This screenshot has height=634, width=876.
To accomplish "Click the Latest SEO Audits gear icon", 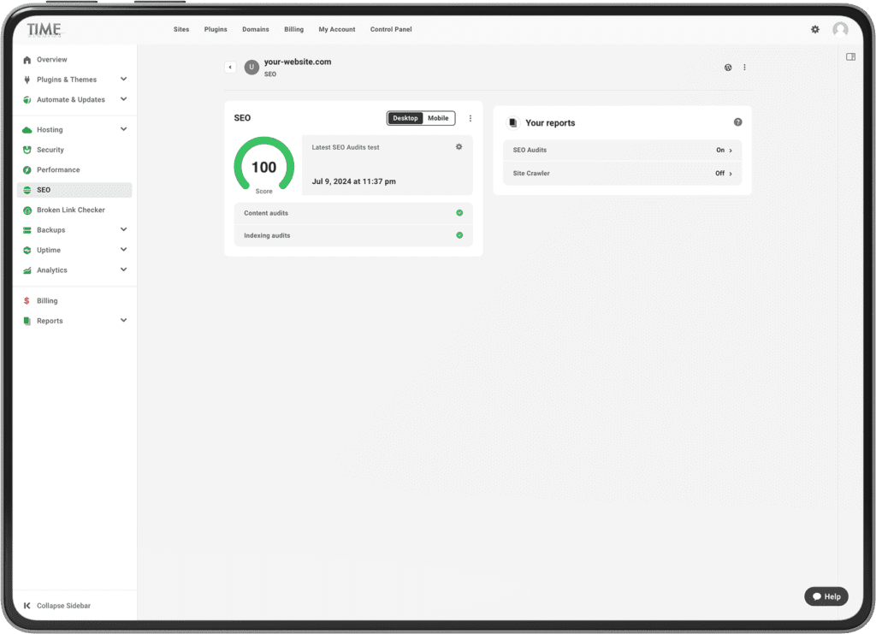I will [x=459, y=147].
